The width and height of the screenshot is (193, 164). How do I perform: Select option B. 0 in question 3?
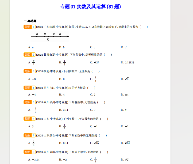coord(62,79)
